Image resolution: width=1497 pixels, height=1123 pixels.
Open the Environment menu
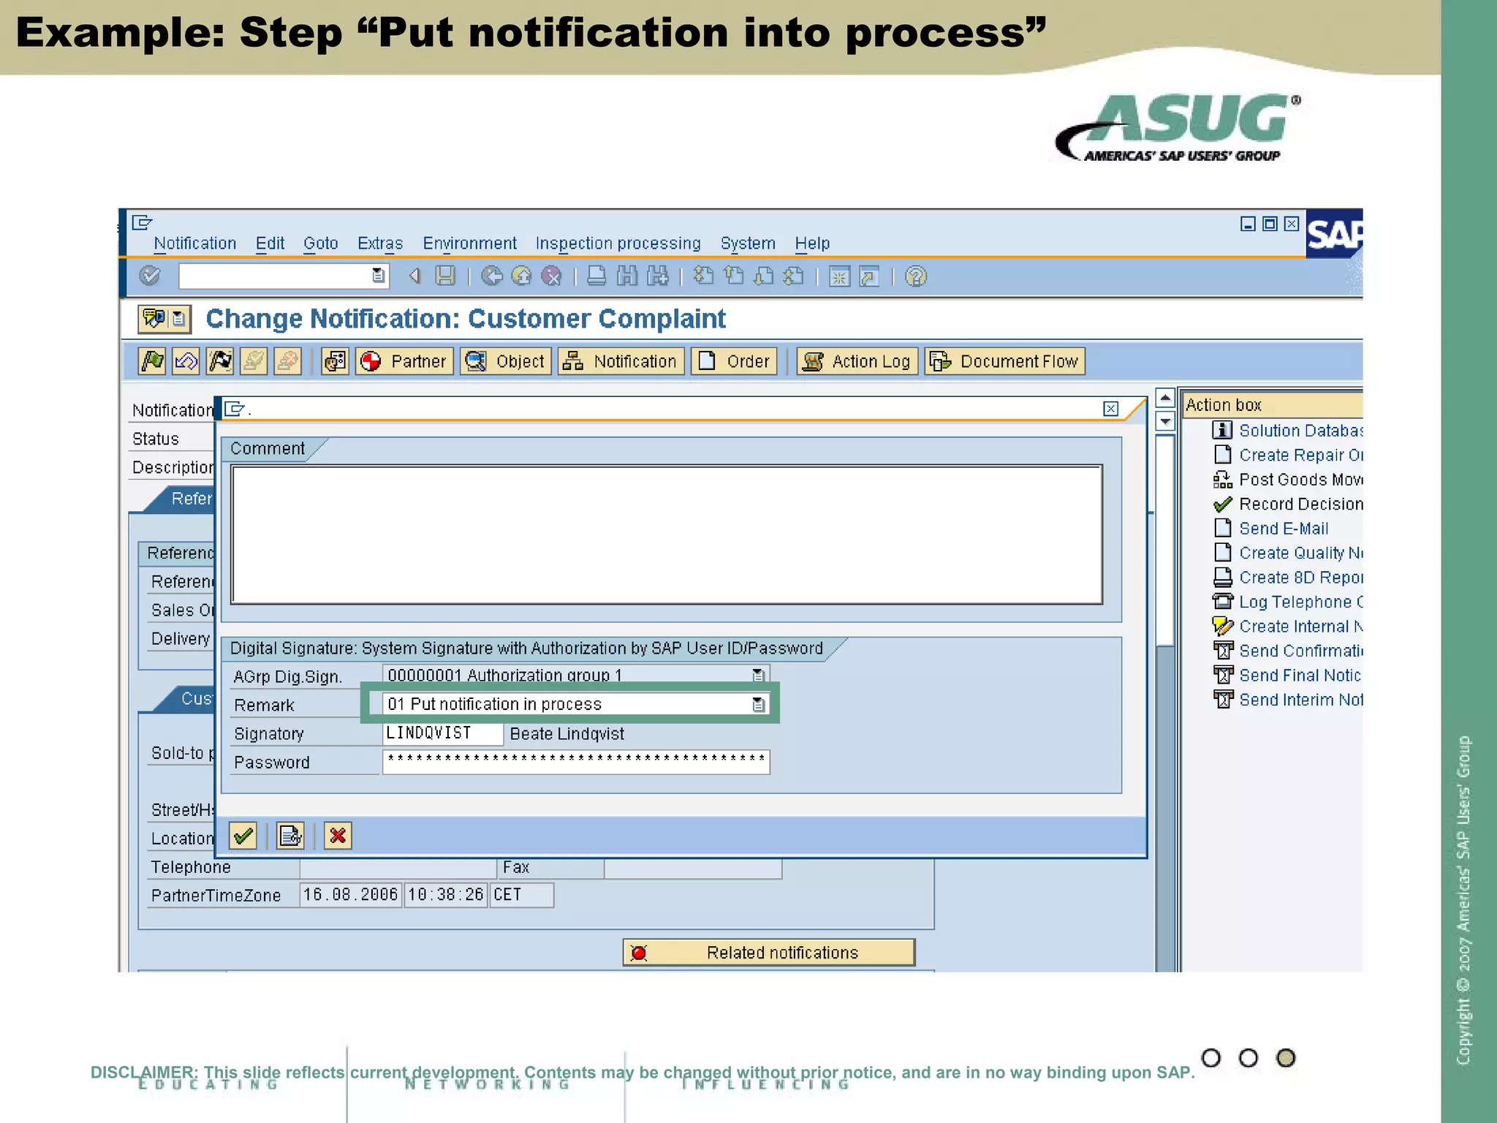click(469, 243)
